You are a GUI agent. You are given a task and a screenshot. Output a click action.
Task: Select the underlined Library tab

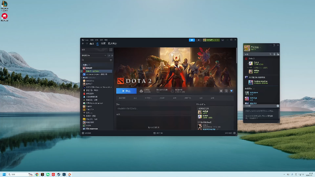click(x=97, y=44)
